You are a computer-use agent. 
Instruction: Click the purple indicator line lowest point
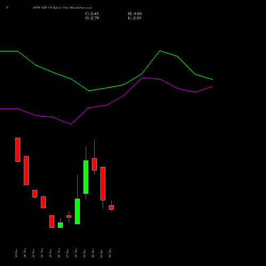pos(71,124)
